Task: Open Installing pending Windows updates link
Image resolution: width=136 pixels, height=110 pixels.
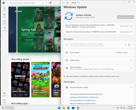Action: [x=84, y=97]
